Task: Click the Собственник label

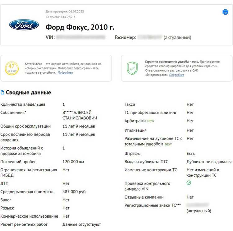Action: 13,113
